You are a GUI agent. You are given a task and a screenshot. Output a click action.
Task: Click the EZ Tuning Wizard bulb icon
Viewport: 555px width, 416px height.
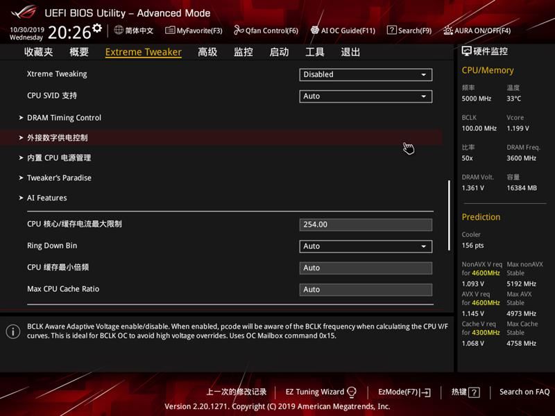click(x=352, y=392)
